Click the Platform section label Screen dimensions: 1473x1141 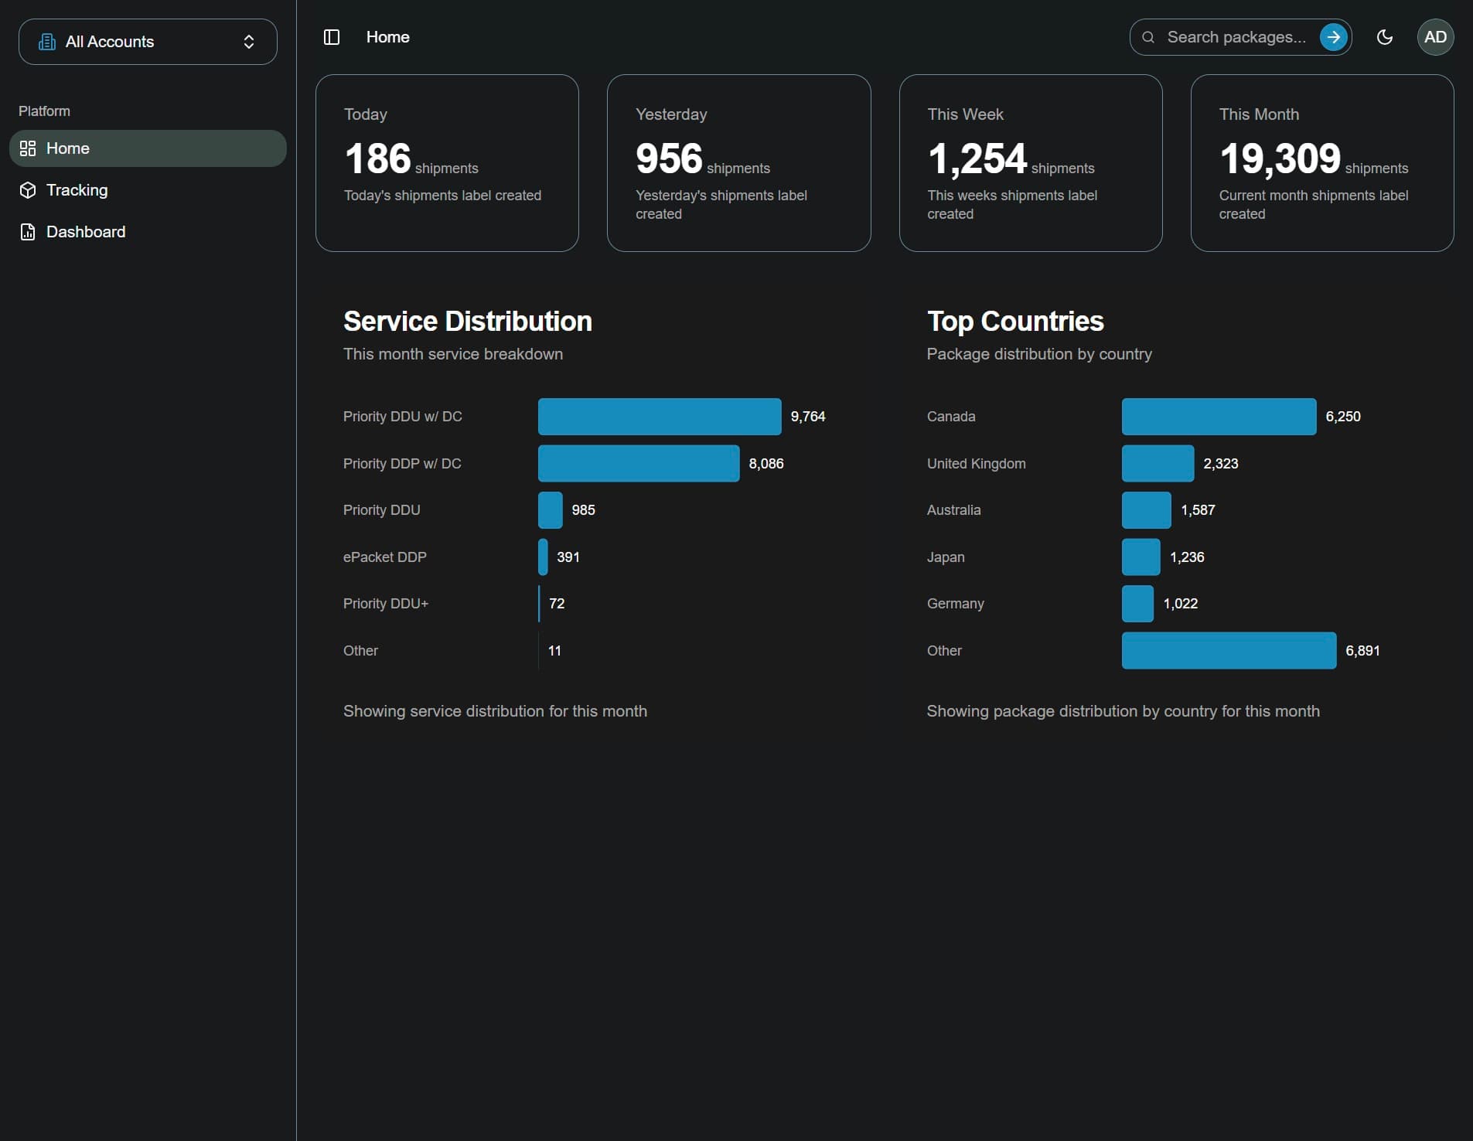[x=44, y=111]
